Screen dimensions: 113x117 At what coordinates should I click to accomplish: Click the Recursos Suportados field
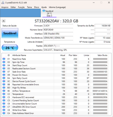(x=77, y=50)
